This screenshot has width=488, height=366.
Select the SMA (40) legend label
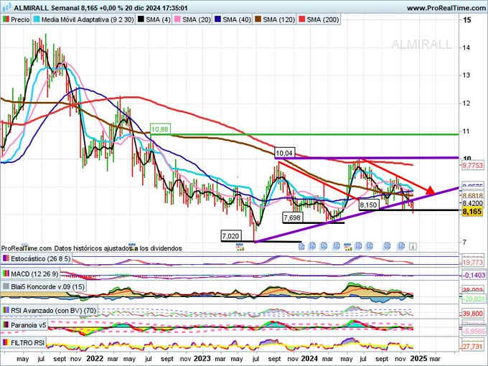coord(237,19)
